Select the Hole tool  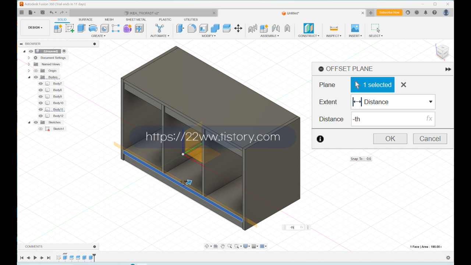click(x=105, y=28)
